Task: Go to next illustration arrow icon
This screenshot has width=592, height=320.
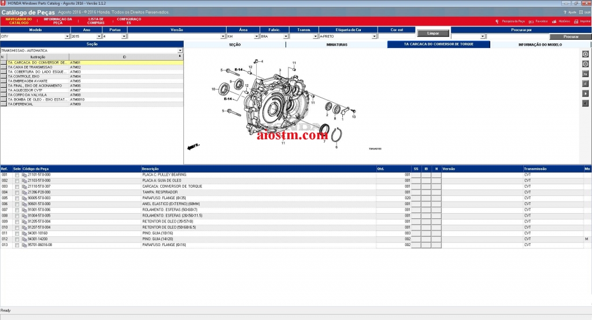Action: click(585, 93)
